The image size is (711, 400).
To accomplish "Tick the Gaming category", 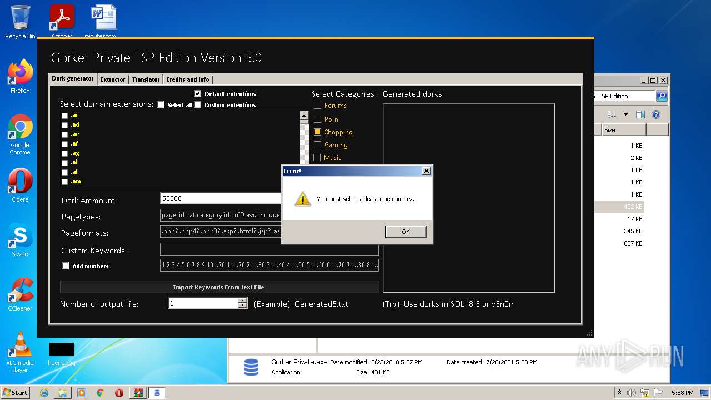I will click(317, 145).
